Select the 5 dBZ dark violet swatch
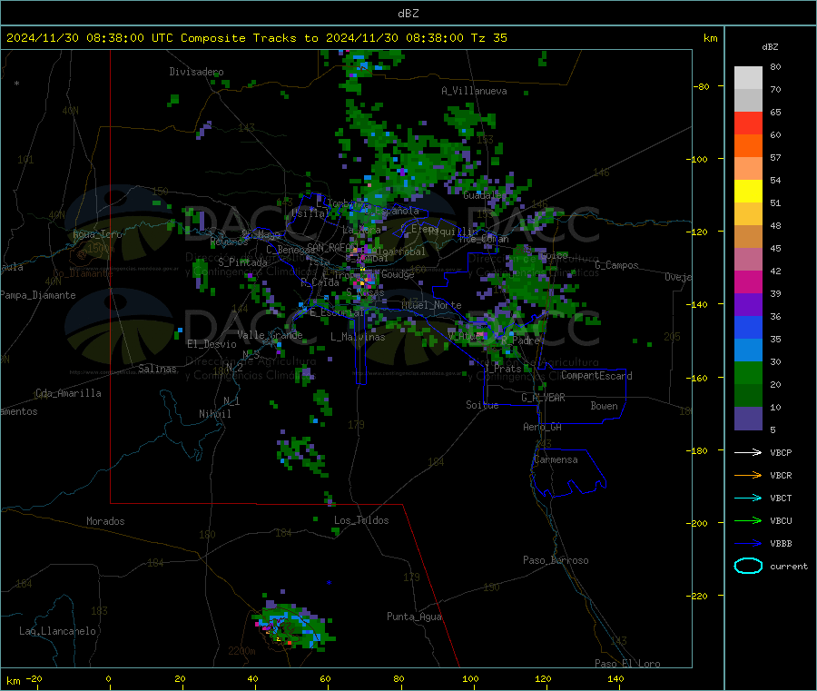The image size is (817, 691). [748, 419]
